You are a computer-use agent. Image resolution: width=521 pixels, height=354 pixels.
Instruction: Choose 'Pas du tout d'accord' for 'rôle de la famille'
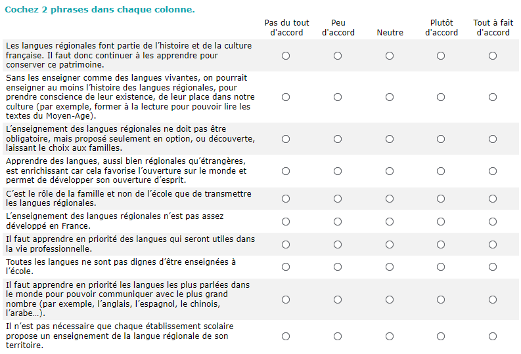tap(286, 199)
